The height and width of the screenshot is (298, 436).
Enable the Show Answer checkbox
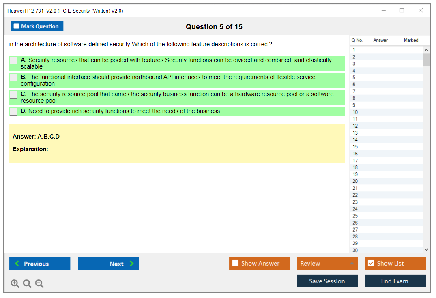click(236, 264)
